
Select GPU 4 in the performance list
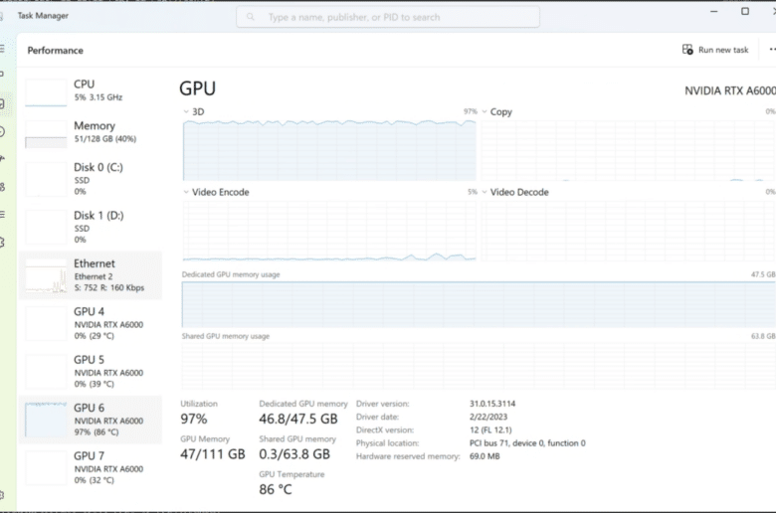coord(91,323)
